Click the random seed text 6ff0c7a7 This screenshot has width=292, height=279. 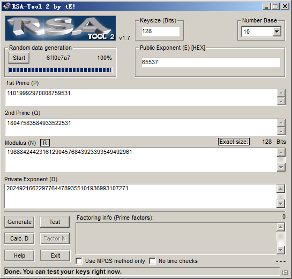click(58, 58)
